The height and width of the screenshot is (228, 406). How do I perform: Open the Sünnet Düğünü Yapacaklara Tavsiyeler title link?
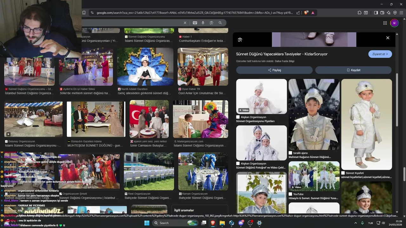[282, 54]
